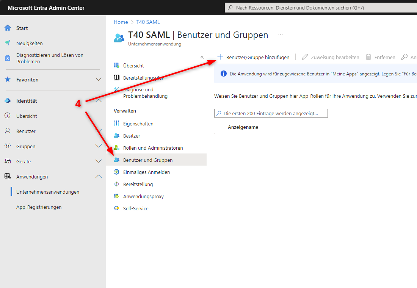Viewport: 417px width, 288px height.
Task: Click Entfernen button label
Action: (385, 57)
